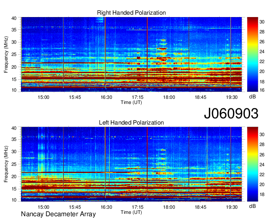
Task: Click the 16:30 tick label on top plot
Action: pyautogui.click(x=106, y=97)
